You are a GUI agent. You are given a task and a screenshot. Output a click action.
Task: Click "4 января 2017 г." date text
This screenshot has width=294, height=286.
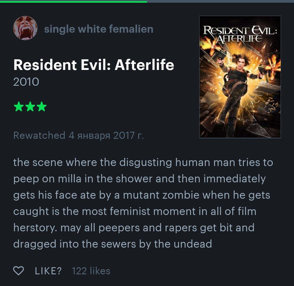[106, 136]
